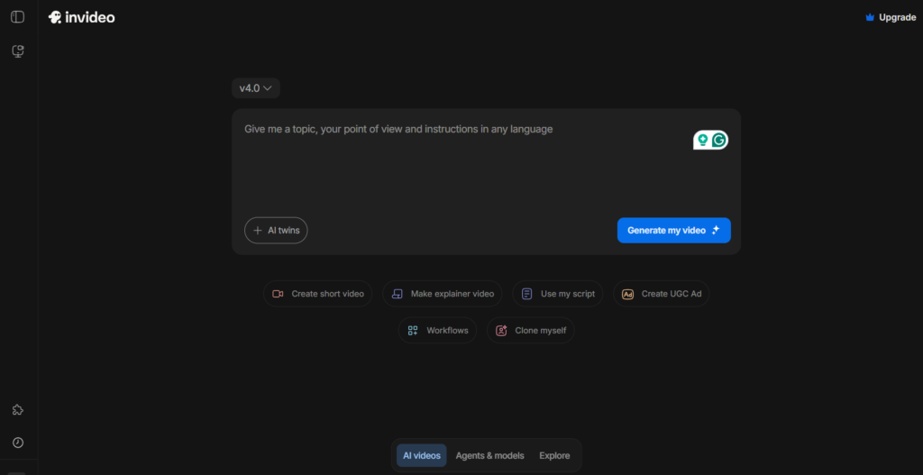Click the green Grammarly G icon
This screenshot has height=475, width=923.
[x=718, y=140]
